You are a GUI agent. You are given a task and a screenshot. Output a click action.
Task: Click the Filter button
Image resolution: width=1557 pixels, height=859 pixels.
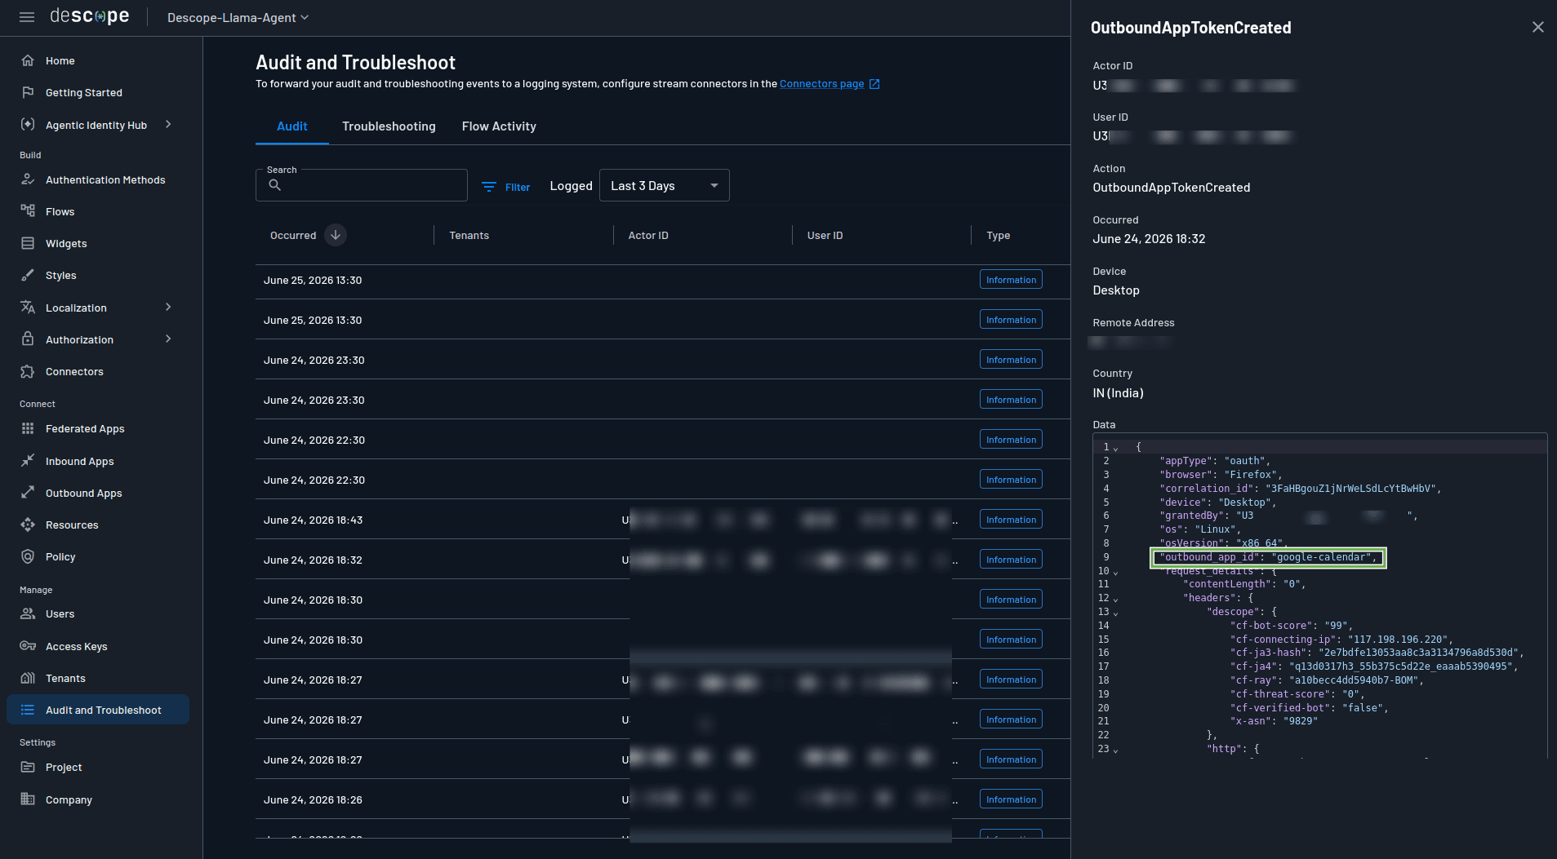click(x=506, y=187)
